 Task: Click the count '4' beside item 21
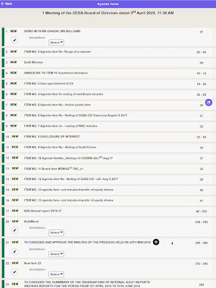tap(172, 244)
